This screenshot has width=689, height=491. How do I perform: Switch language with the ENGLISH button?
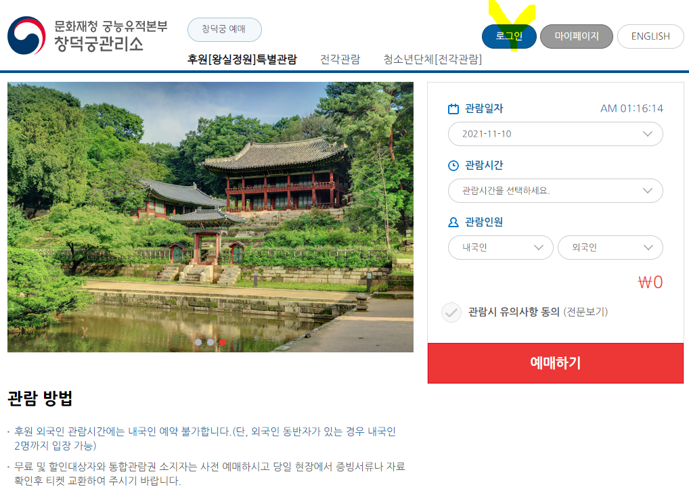pyautogui.click(x=650, y=37)
